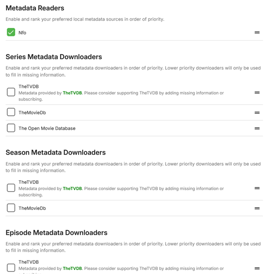Viewport: 273px width, 274px height.
Task: Click reorder handle for Series TheTVDB row
Action: 257,92
